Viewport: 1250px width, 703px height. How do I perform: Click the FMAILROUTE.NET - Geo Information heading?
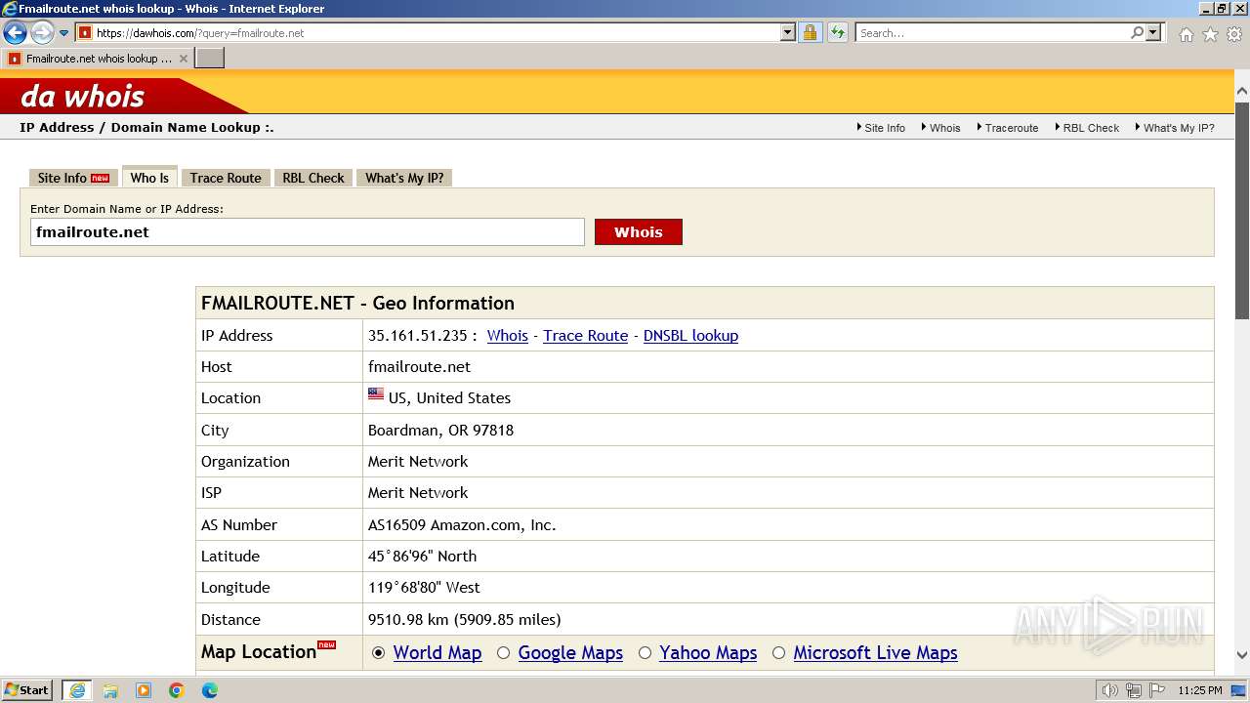pyautogui.click(x=357, y=303)
